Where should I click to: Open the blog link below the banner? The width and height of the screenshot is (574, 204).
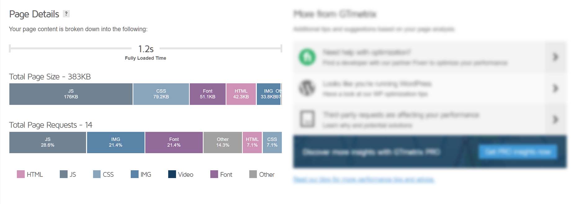click(364, 180)
